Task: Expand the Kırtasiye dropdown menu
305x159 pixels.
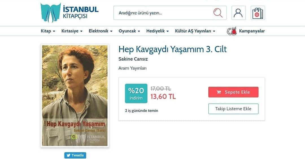Action: [72, 31]
